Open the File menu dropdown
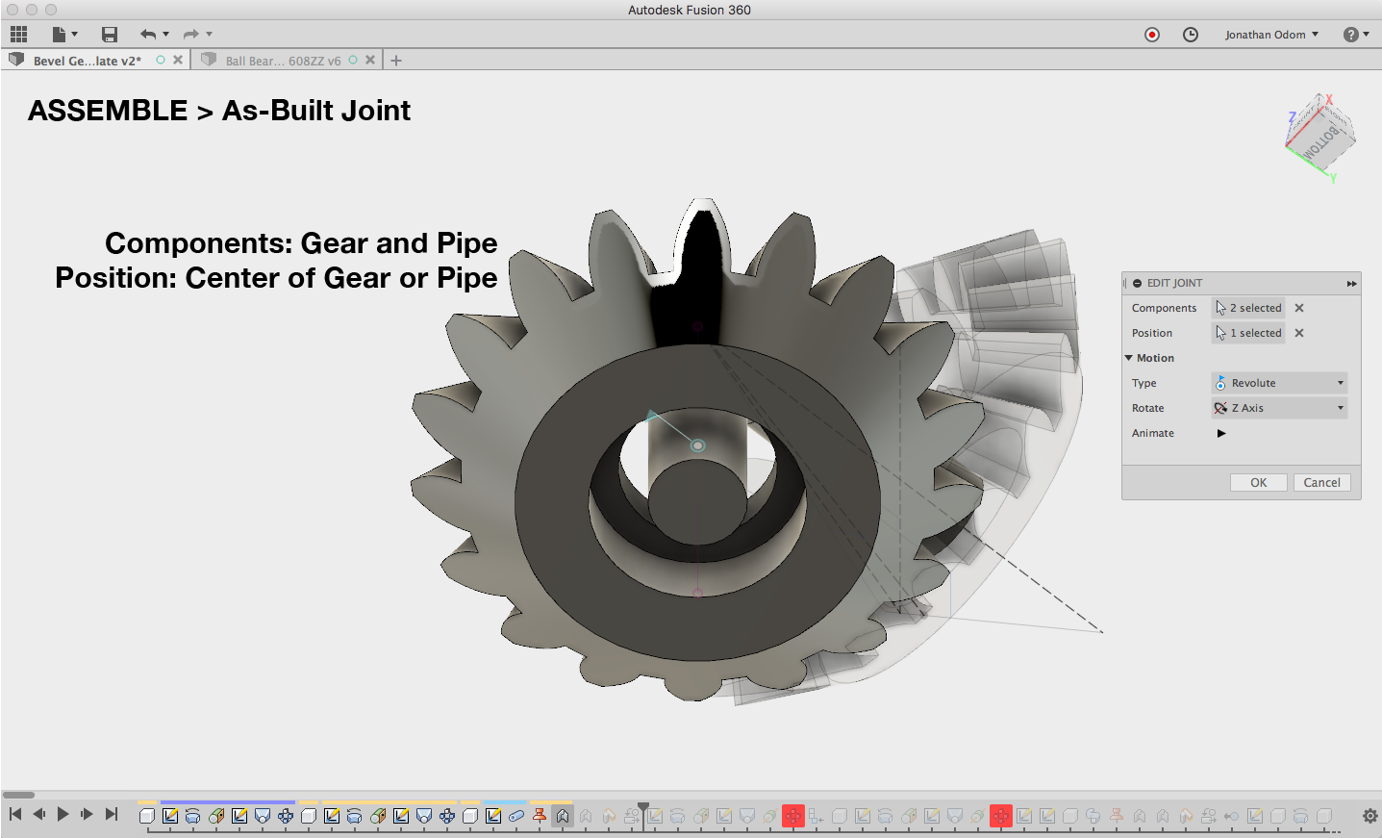1382x838 pixels. [x=64, y=35]
